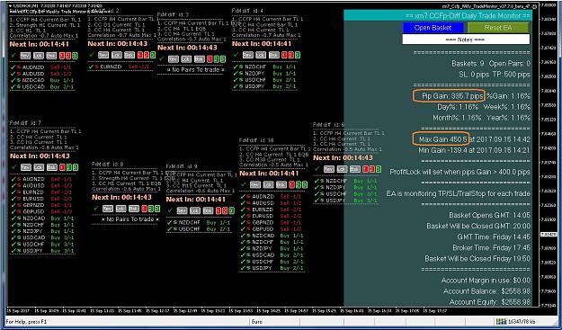Click into the Notes field
This screenshot has height=330, width=562.
(466, 40)
